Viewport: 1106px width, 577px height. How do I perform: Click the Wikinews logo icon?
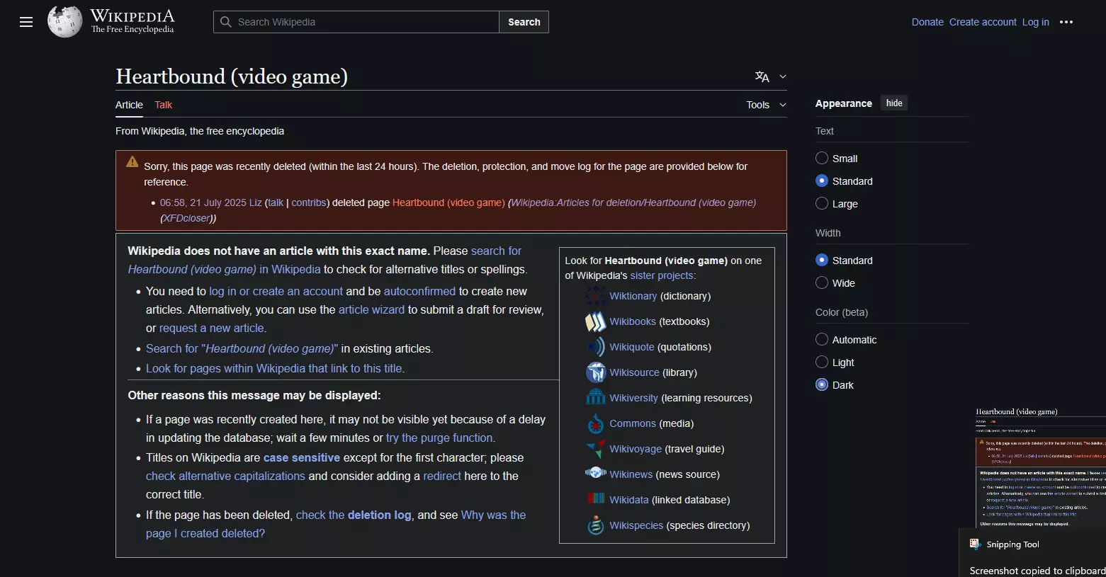click(596, 474)
